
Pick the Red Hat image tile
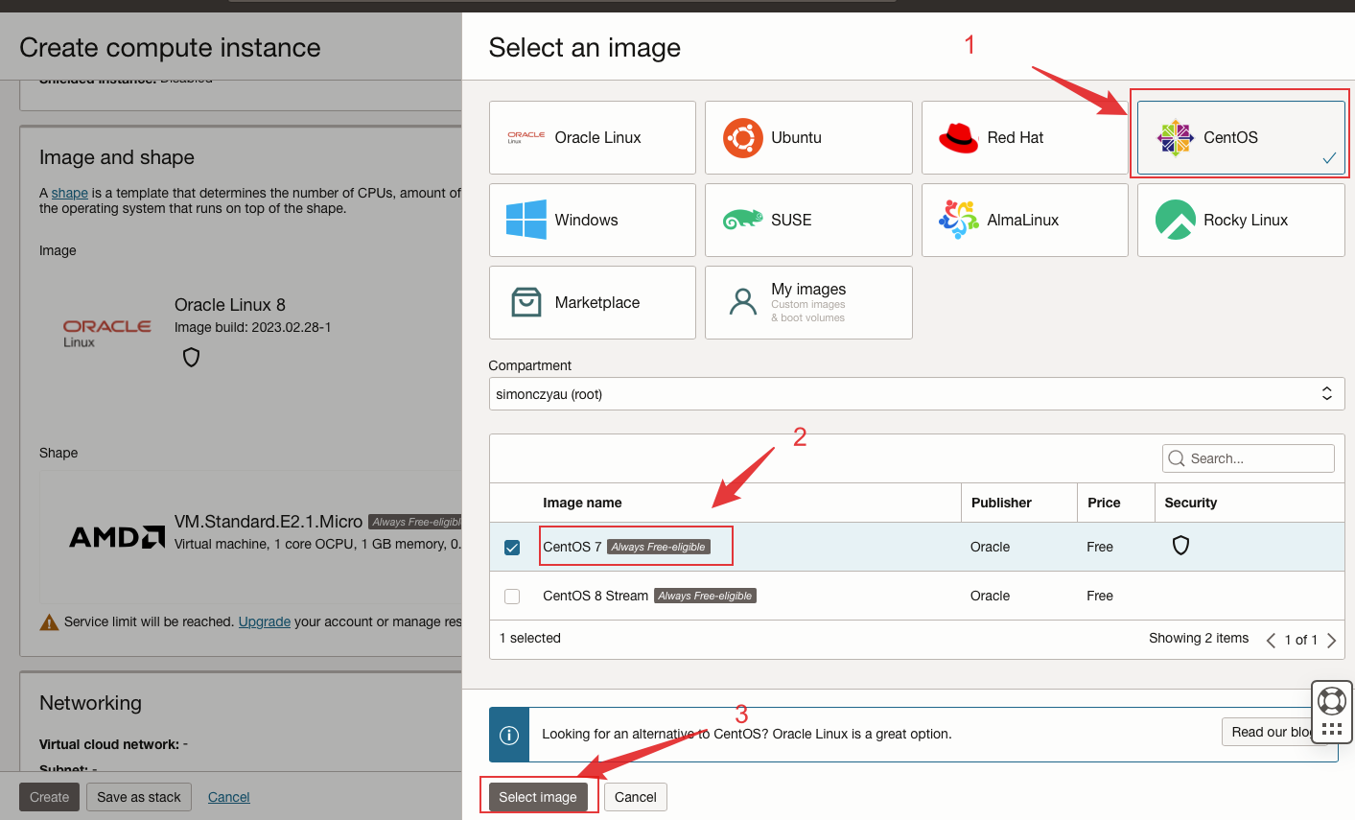pyautogui.click(x=1024, y=138)
